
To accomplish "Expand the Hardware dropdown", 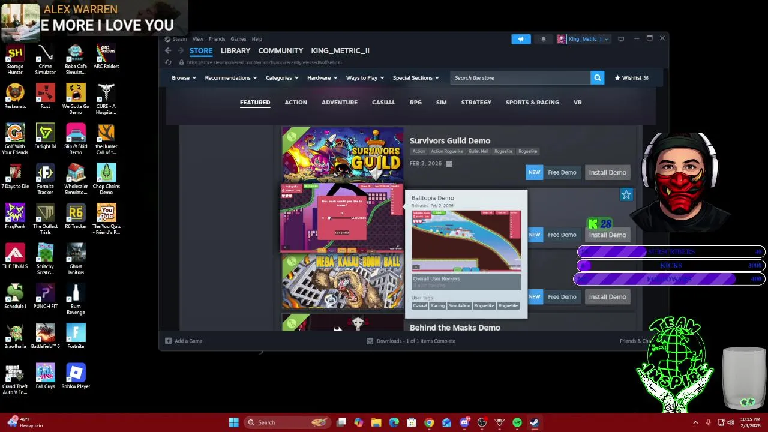I will (x=322, y=78).
